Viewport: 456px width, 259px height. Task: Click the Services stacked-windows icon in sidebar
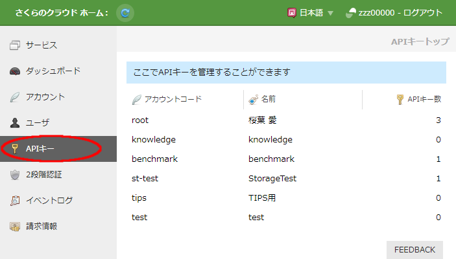pos(16,45)
